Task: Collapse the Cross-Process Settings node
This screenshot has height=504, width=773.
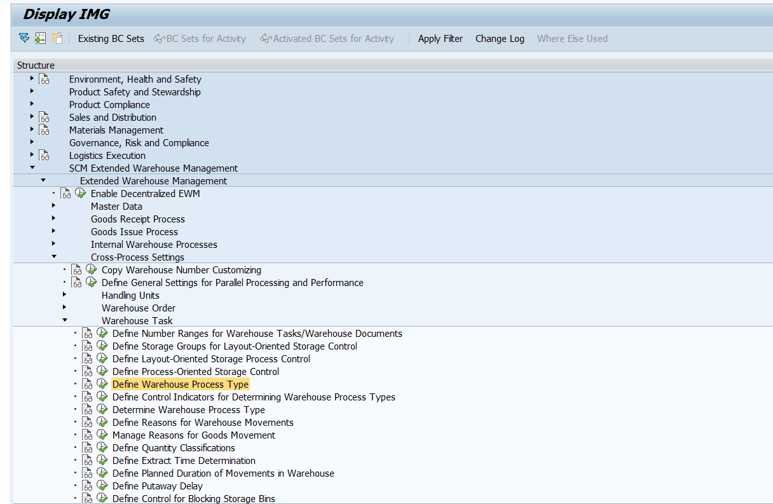Action: (53, 257)
